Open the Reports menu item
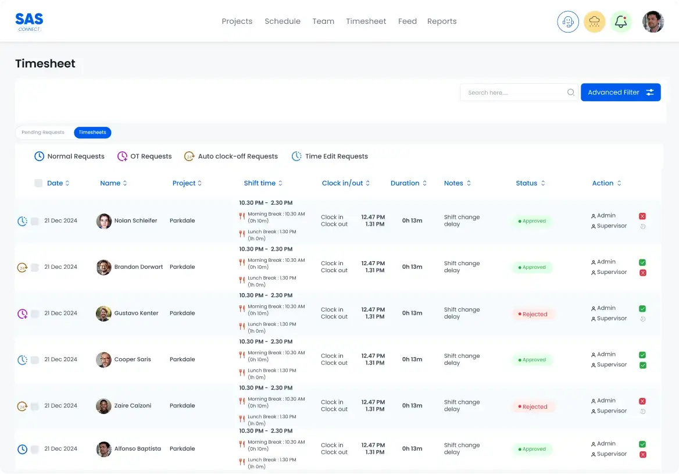Screen dimensions: 679x474 [442, 21]
